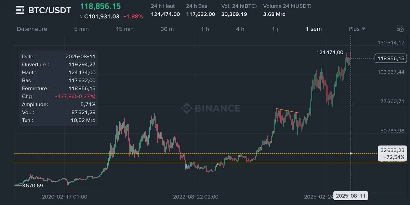The image size is (410, 205).
Task: Expand the Plus intervals dropdown
Action: pyautogui.click(x=357, y=29)
